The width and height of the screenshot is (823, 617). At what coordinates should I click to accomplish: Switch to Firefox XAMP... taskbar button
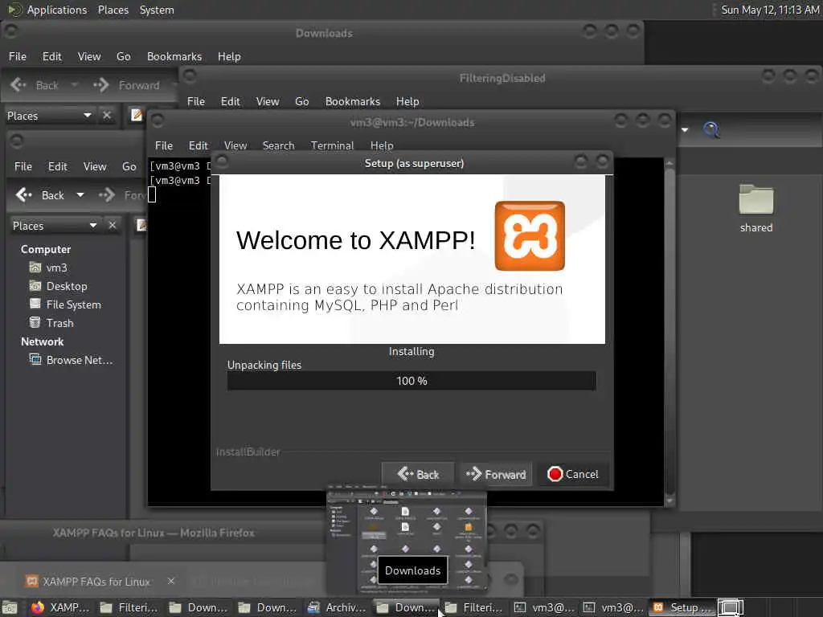click(60, 607)
